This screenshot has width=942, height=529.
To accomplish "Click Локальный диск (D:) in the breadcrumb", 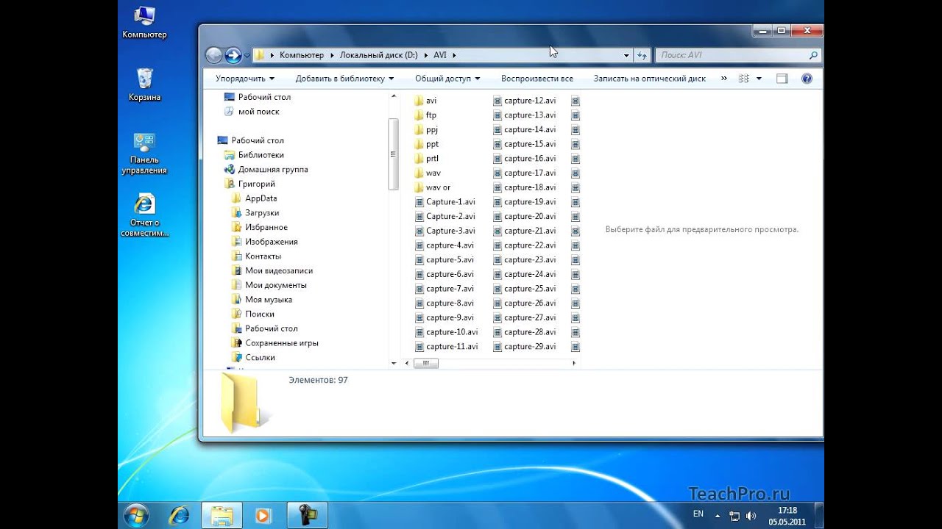I will coord(379,55).
